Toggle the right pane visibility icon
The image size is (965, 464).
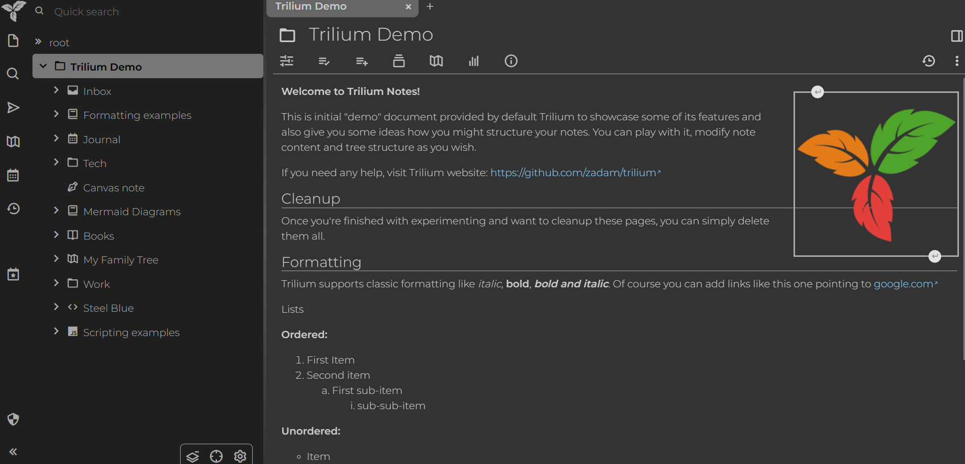click(x=956, y=36)
